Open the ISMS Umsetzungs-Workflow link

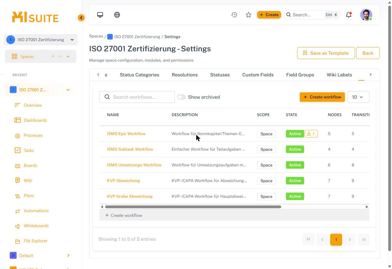coord(134,165)
